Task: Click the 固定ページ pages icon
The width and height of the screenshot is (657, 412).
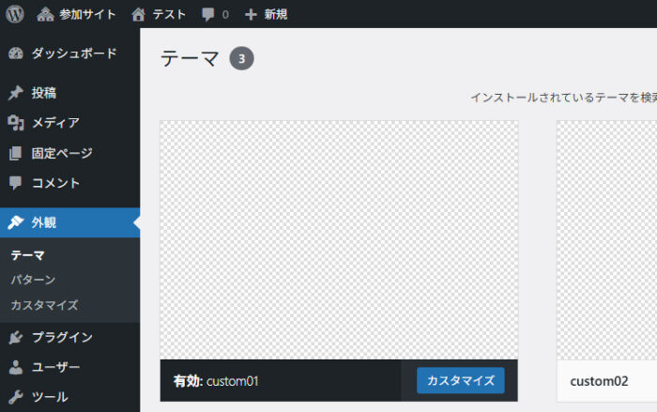Action: click(x=15, y=153)
